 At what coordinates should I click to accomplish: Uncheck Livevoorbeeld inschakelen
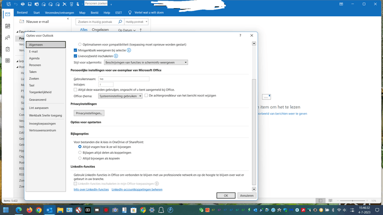[x=76, y=56]
